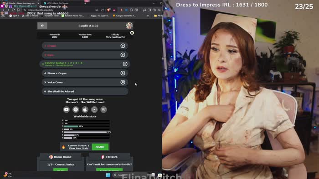This screenshot has width=319, height=179.
Task: Click the Brave rewards triangle icon
Action: coord(114,10)
